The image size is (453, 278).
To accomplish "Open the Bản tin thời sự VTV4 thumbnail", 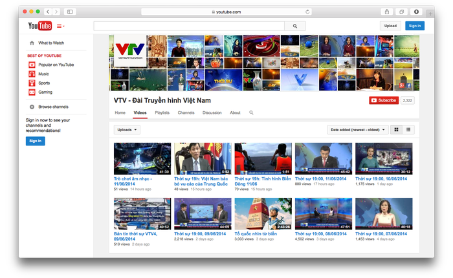I will [142, 213].
